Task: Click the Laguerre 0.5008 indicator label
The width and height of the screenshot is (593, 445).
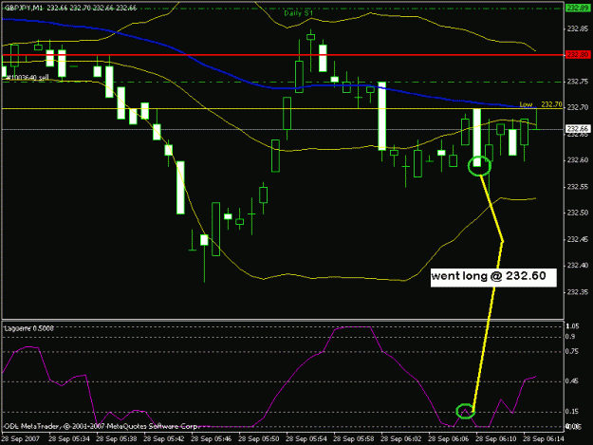Action: point(28,328)
